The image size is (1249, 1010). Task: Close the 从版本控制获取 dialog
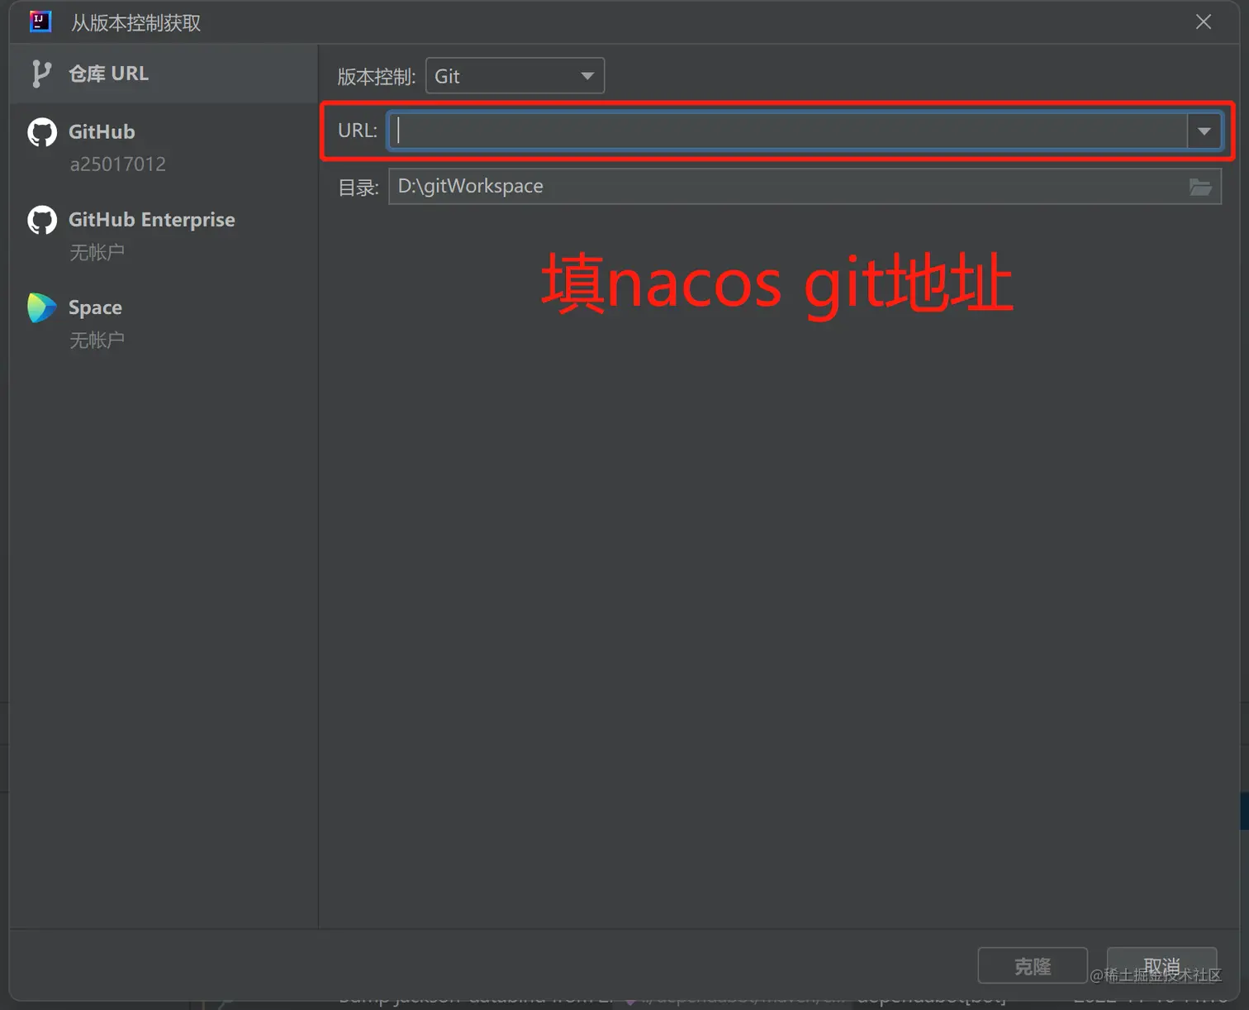pyautogui.click(x=1204, y=22)
